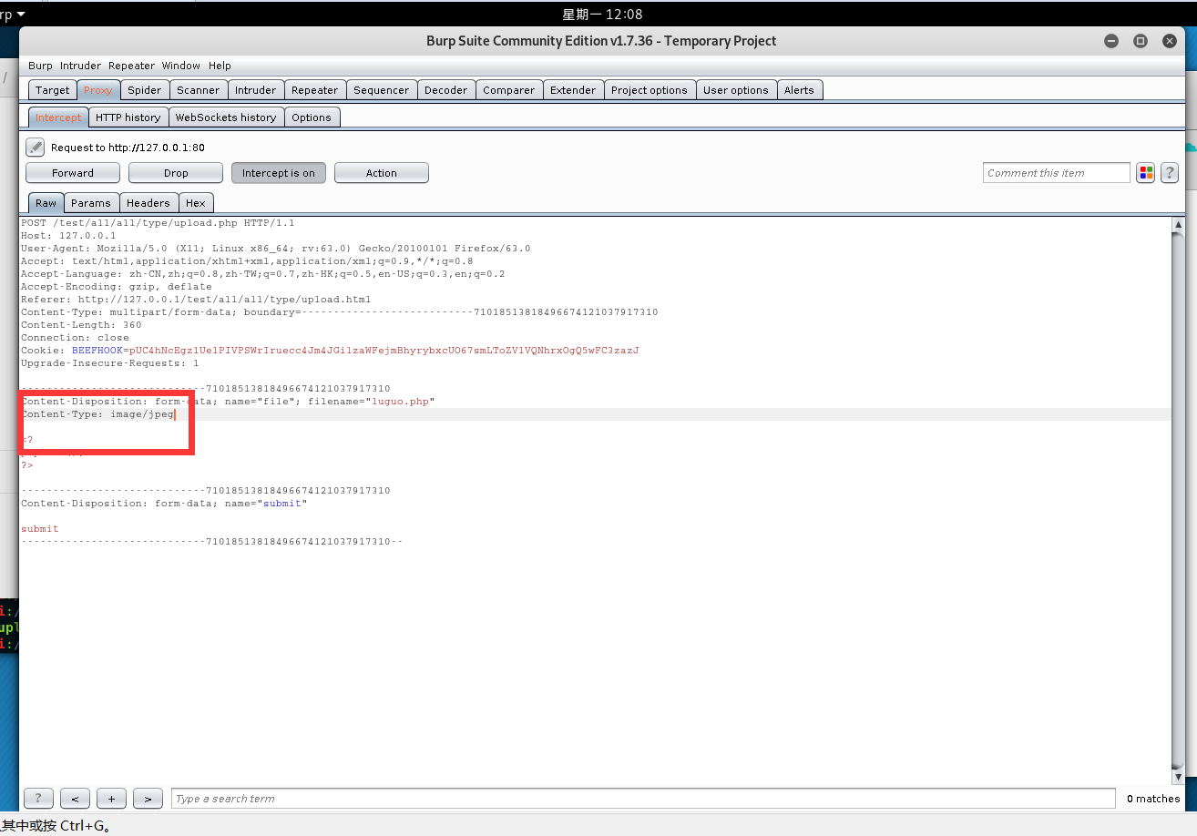Image resolution: width=1197 pixels, height=836 pixels.
Task: Open the Help menu
Action: [220, 66]
